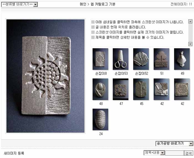Screen dimensions: 194x158
Task: Click the 메인 breadcrumb link
Action: coord(83,4)
